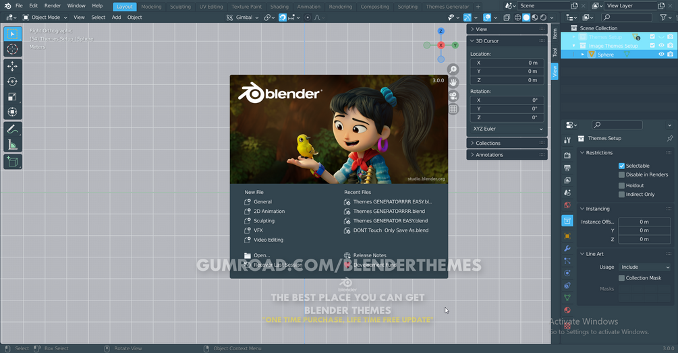Open the Object Data properties tab icon
678x353 pixels.
(x=567, y=298)
